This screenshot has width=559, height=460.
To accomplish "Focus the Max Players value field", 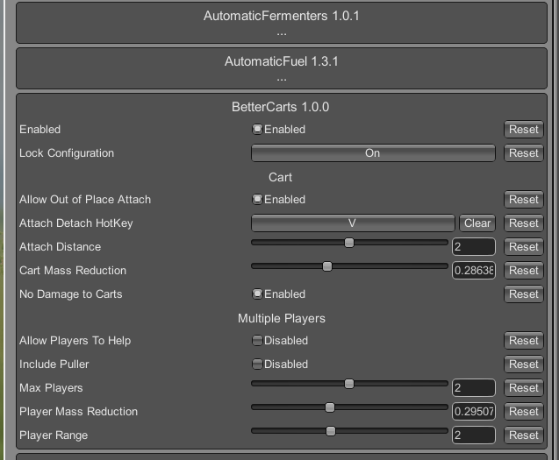I will 474,388.
